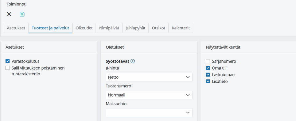Open the empty Maksuehto dropdown

coord(149,113)
